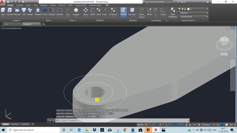This screenshot has height=133, width=237.
Task: Close the command line window
Action: coord(50,120)
